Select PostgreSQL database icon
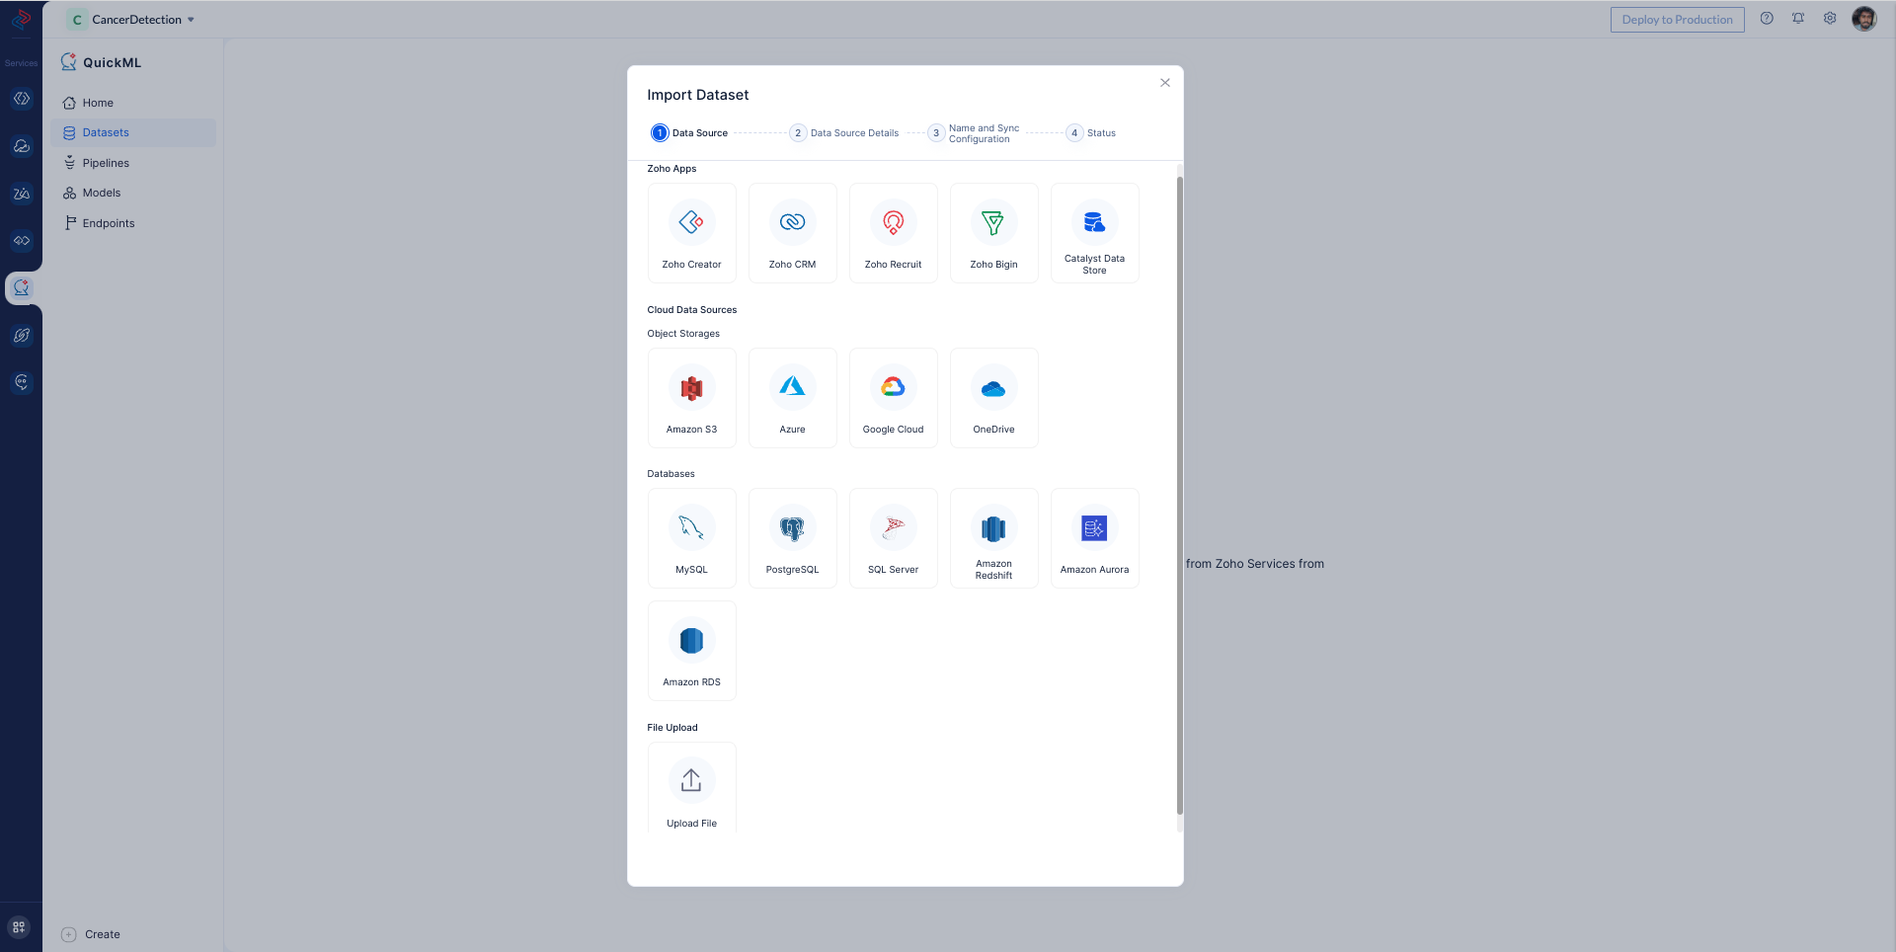The image size is (1896, 952). (x=792, y=538)
